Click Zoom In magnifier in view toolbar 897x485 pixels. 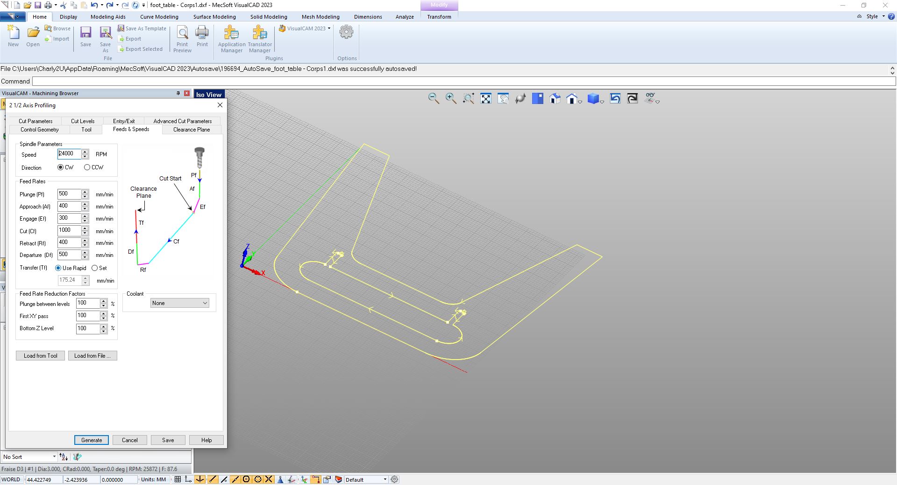(451, 98)
